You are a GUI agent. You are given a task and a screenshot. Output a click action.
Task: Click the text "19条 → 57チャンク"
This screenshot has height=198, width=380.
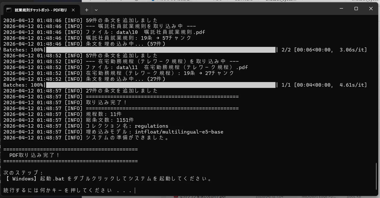coord(166,38)
